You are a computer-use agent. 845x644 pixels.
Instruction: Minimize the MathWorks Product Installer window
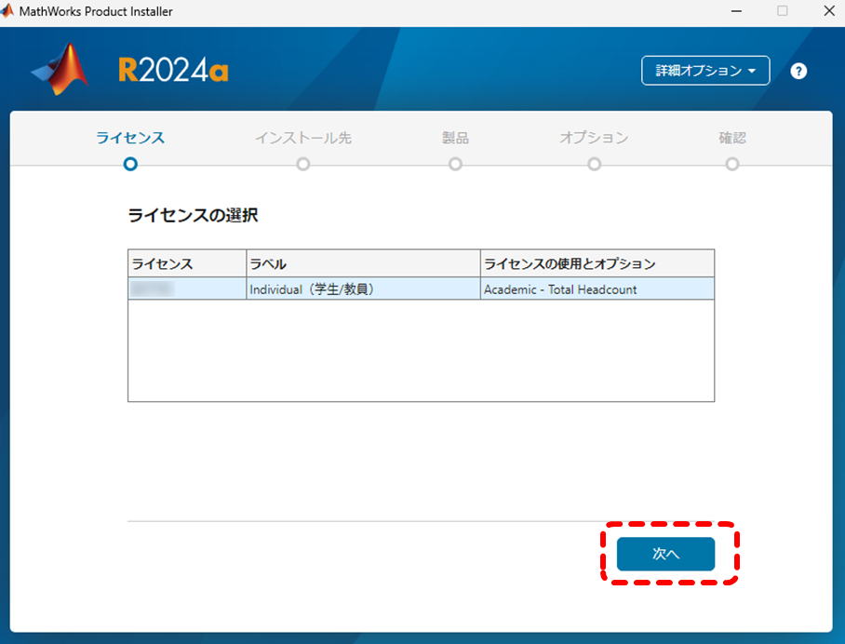736,11
